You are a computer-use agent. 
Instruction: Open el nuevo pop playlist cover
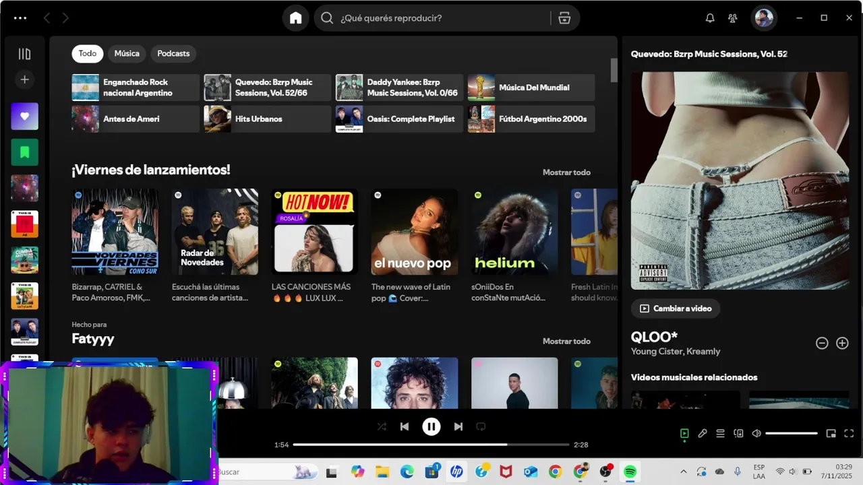coord(415,232)
